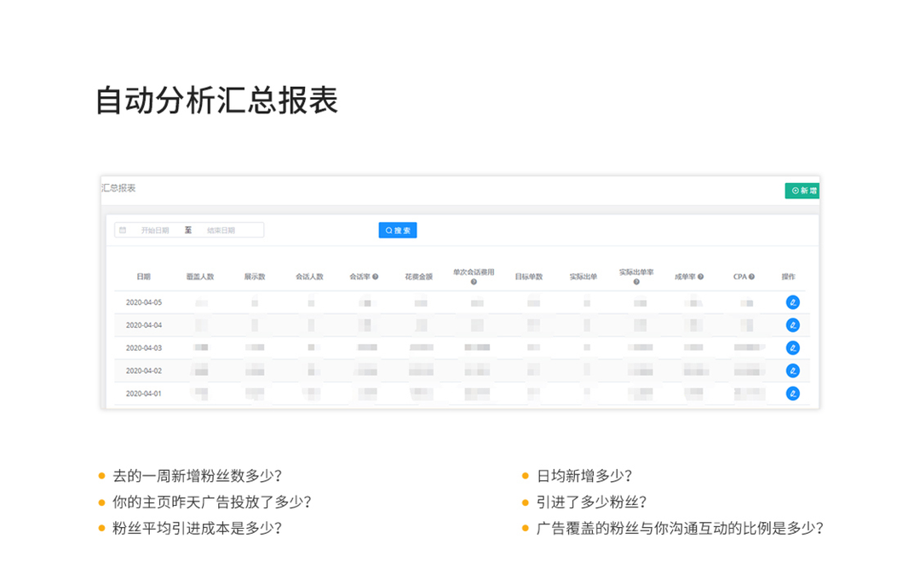The width and height of the screenshot is (920, 573).
Task: Click the plus icon on the 新增 button
Action: click(794, 191)
